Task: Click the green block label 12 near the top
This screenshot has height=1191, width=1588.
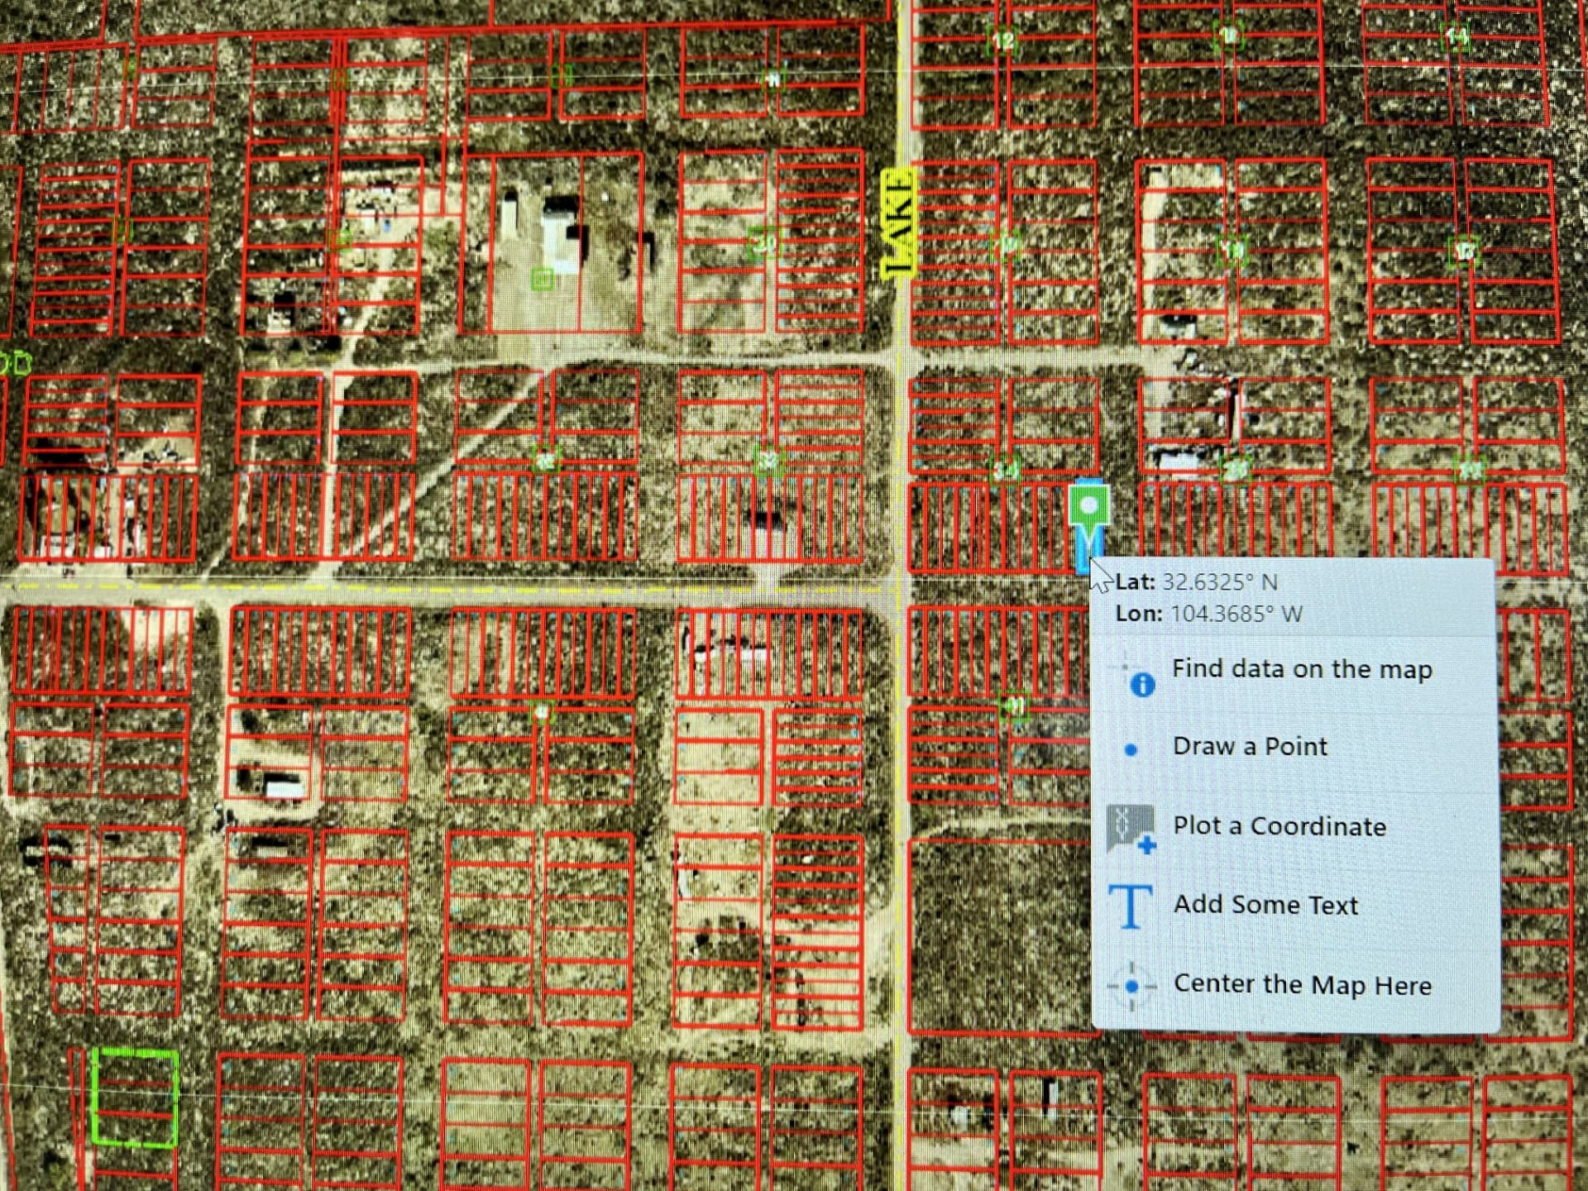Action: (1004, 39)
